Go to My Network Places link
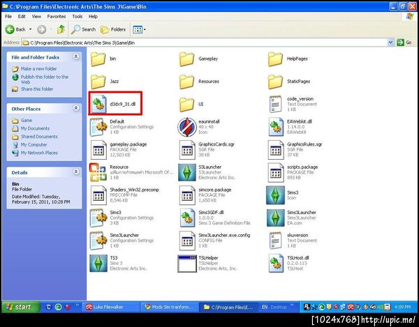 tap(39, 153)
